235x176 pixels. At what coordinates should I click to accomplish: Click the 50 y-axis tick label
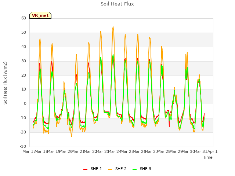click(x=23, y=33)
